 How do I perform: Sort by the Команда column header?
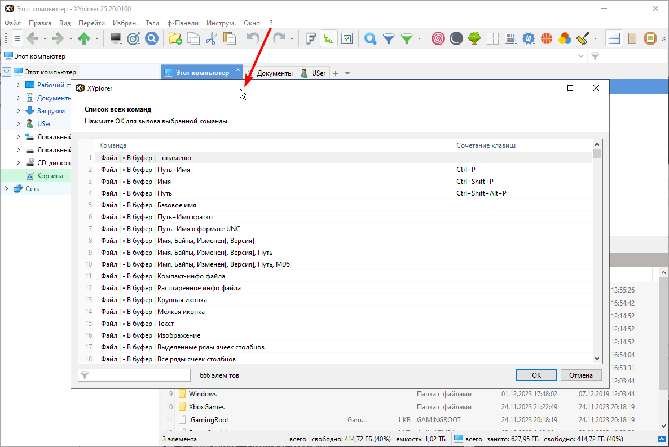click(274, 145)
